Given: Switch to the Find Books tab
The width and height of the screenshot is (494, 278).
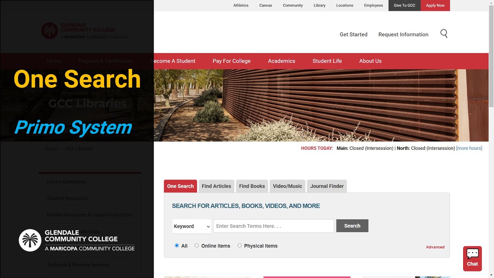Looking at the screenshot, I should click(252, 186).
